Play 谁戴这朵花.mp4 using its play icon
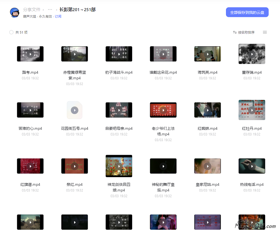This screenshot has width=280, height=234. click(163, 54)
